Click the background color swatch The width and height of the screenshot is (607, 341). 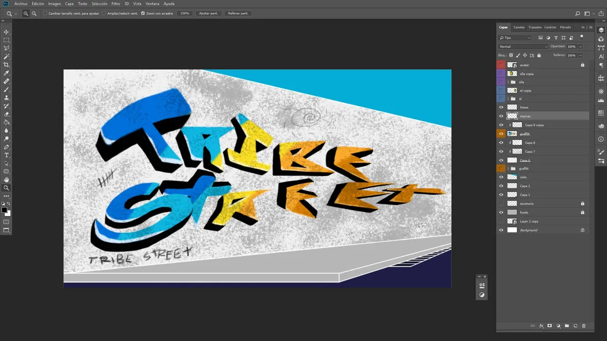[8, 213]
